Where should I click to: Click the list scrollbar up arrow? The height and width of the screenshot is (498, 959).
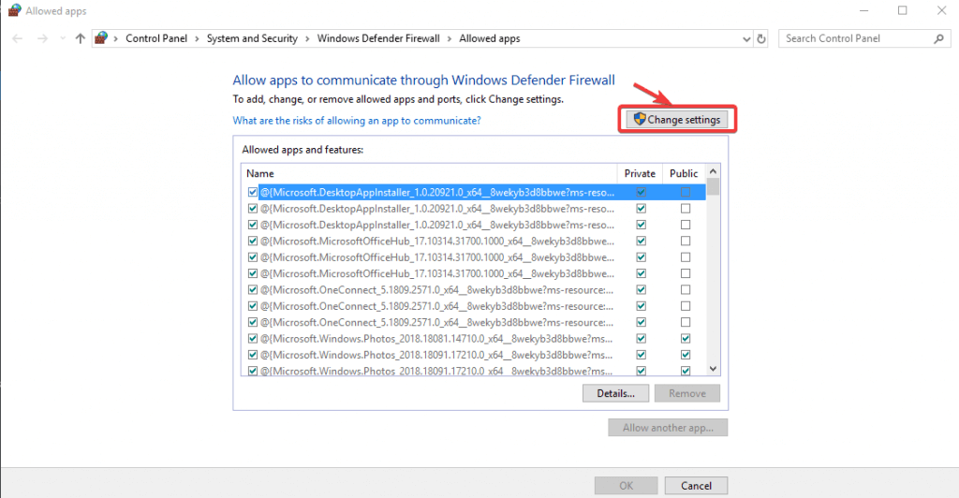[x=713, y=171]
